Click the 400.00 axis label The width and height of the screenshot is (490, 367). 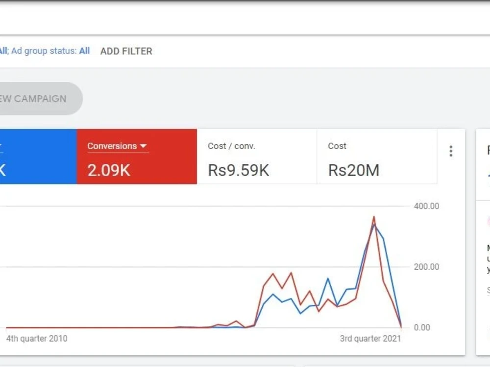[426, 206]
